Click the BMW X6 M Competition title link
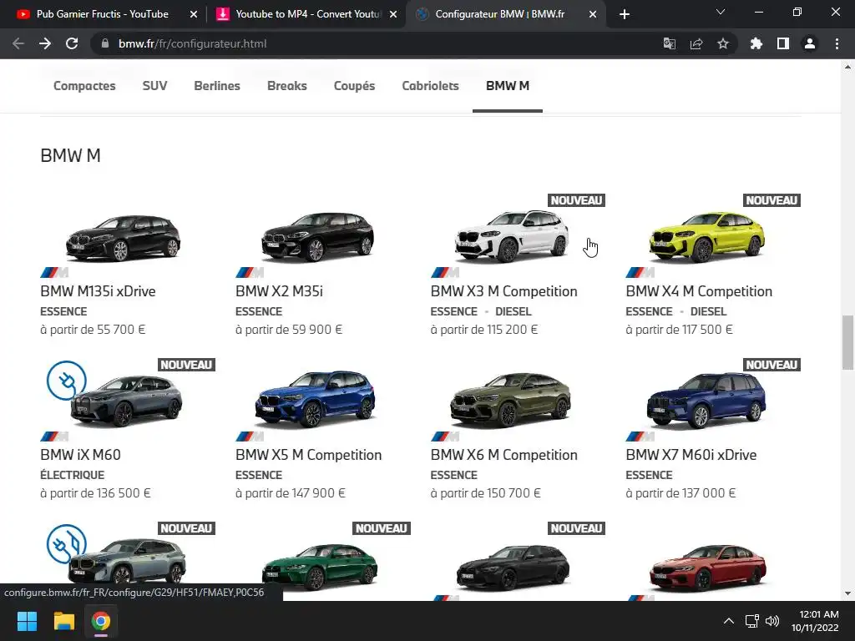Viewport: 855px width, 641px height. coord(503,455)
